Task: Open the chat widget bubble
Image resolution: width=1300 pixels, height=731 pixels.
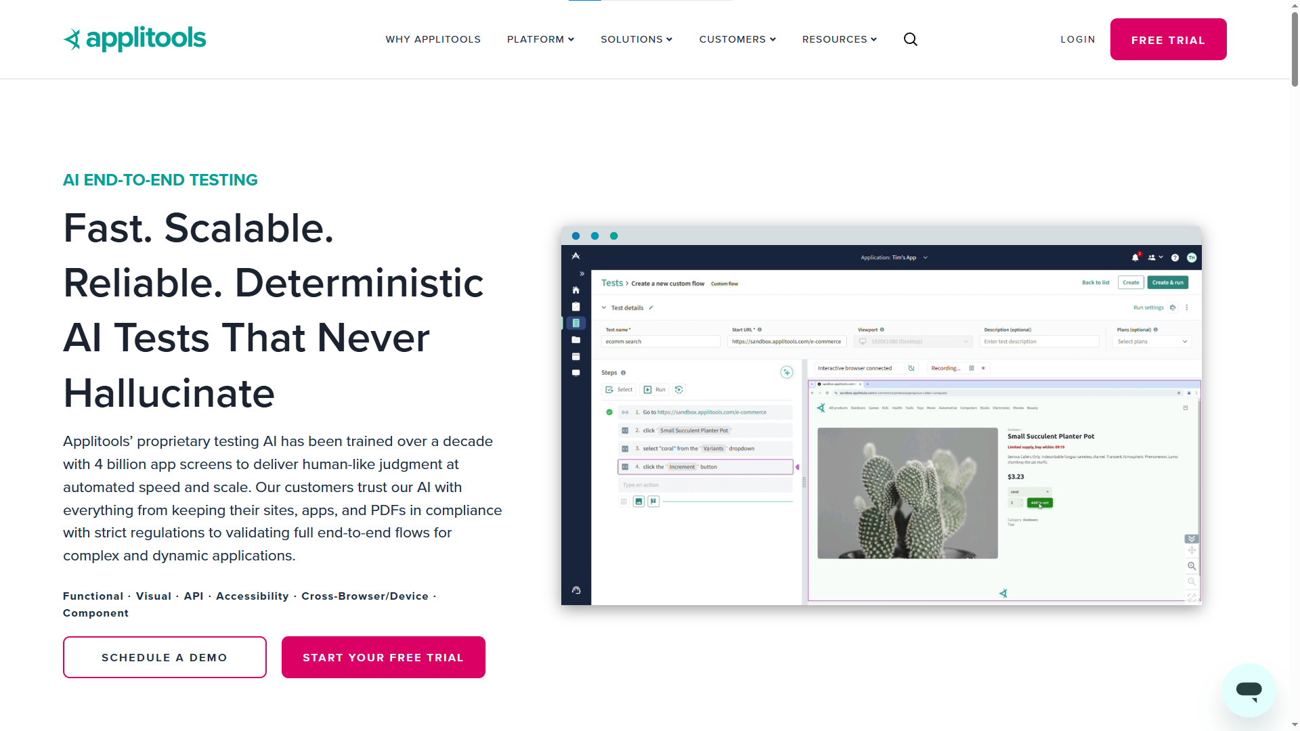Action: click(1249, 690)
